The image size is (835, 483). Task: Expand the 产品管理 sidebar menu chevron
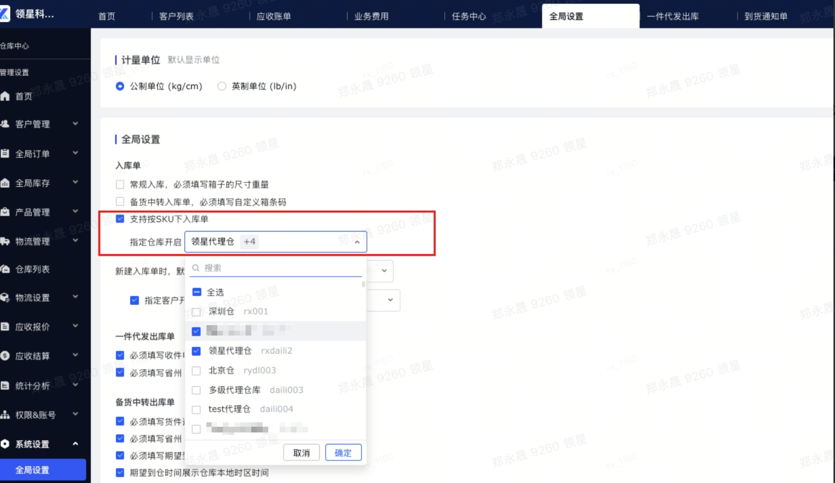tap(76, 211)
